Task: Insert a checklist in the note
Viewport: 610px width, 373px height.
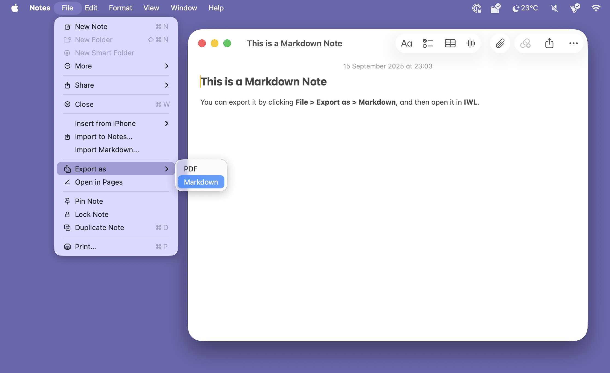Action: pyautogui.click(x=427, y=43)
